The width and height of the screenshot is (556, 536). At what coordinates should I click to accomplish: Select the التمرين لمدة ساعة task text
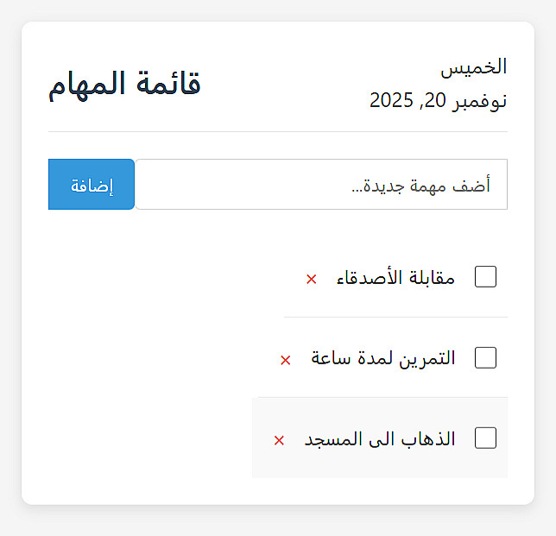tap(383, 358)
